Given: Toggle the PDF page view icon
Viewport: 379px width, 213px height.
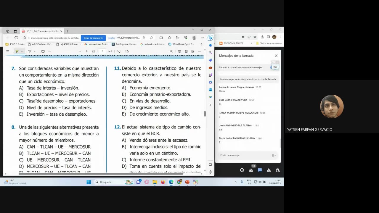Looking at the screenshot, I should [x=127, y=51].
